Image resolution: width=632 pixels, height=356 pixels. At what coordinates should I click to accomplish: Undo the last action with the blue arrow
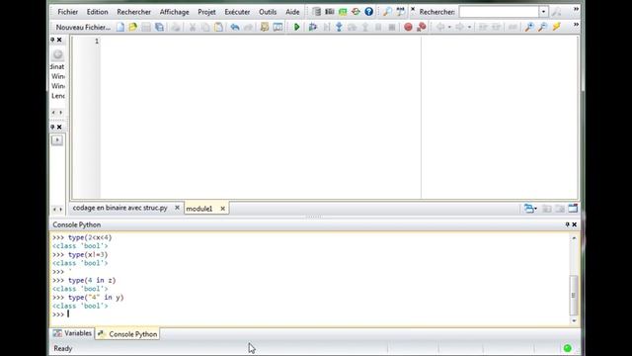[x=235, y=27]
